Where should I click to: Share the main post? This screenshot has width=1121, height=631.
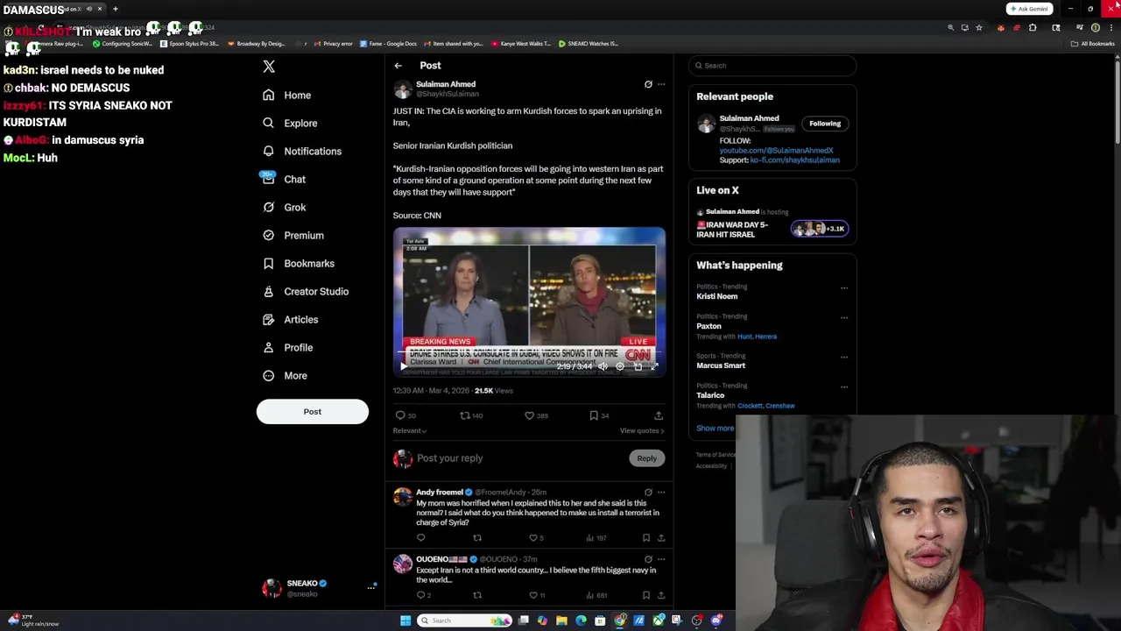[659, 415]
